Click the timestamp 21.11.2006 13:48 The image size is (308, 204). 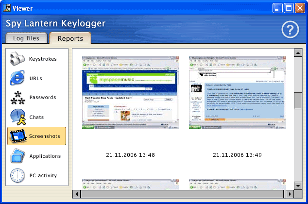(x=130, y=155)
